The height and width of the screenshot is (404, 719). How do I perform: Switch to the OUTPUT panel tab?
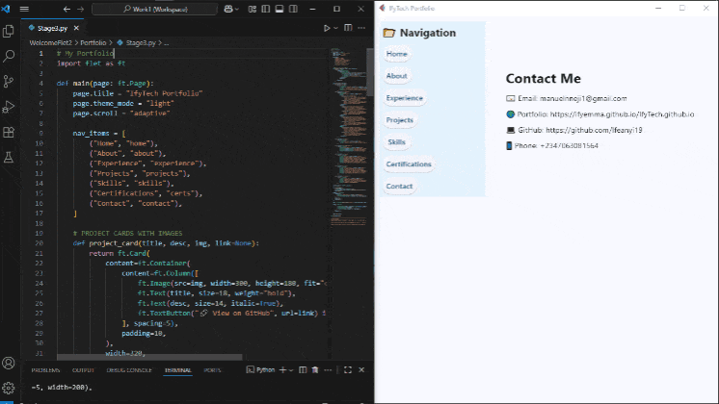pyautogui.click(x=83, y=370)
